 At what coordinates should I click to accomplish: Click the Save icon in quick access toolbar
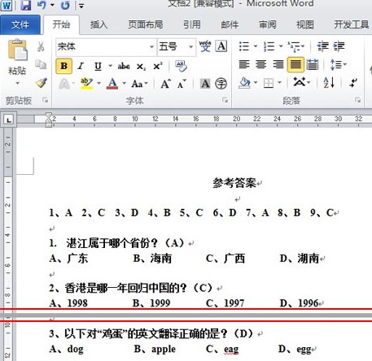coord(25,5)
